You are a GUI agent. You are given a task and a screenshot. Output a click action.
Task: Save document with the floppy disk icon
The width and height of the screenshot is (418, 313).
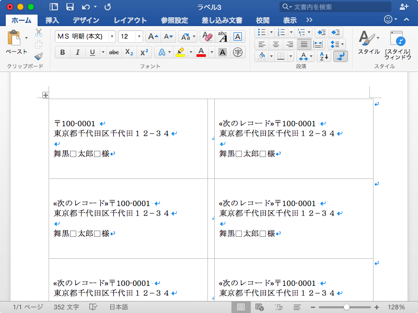pyautogui.click(x=70, y=7)
